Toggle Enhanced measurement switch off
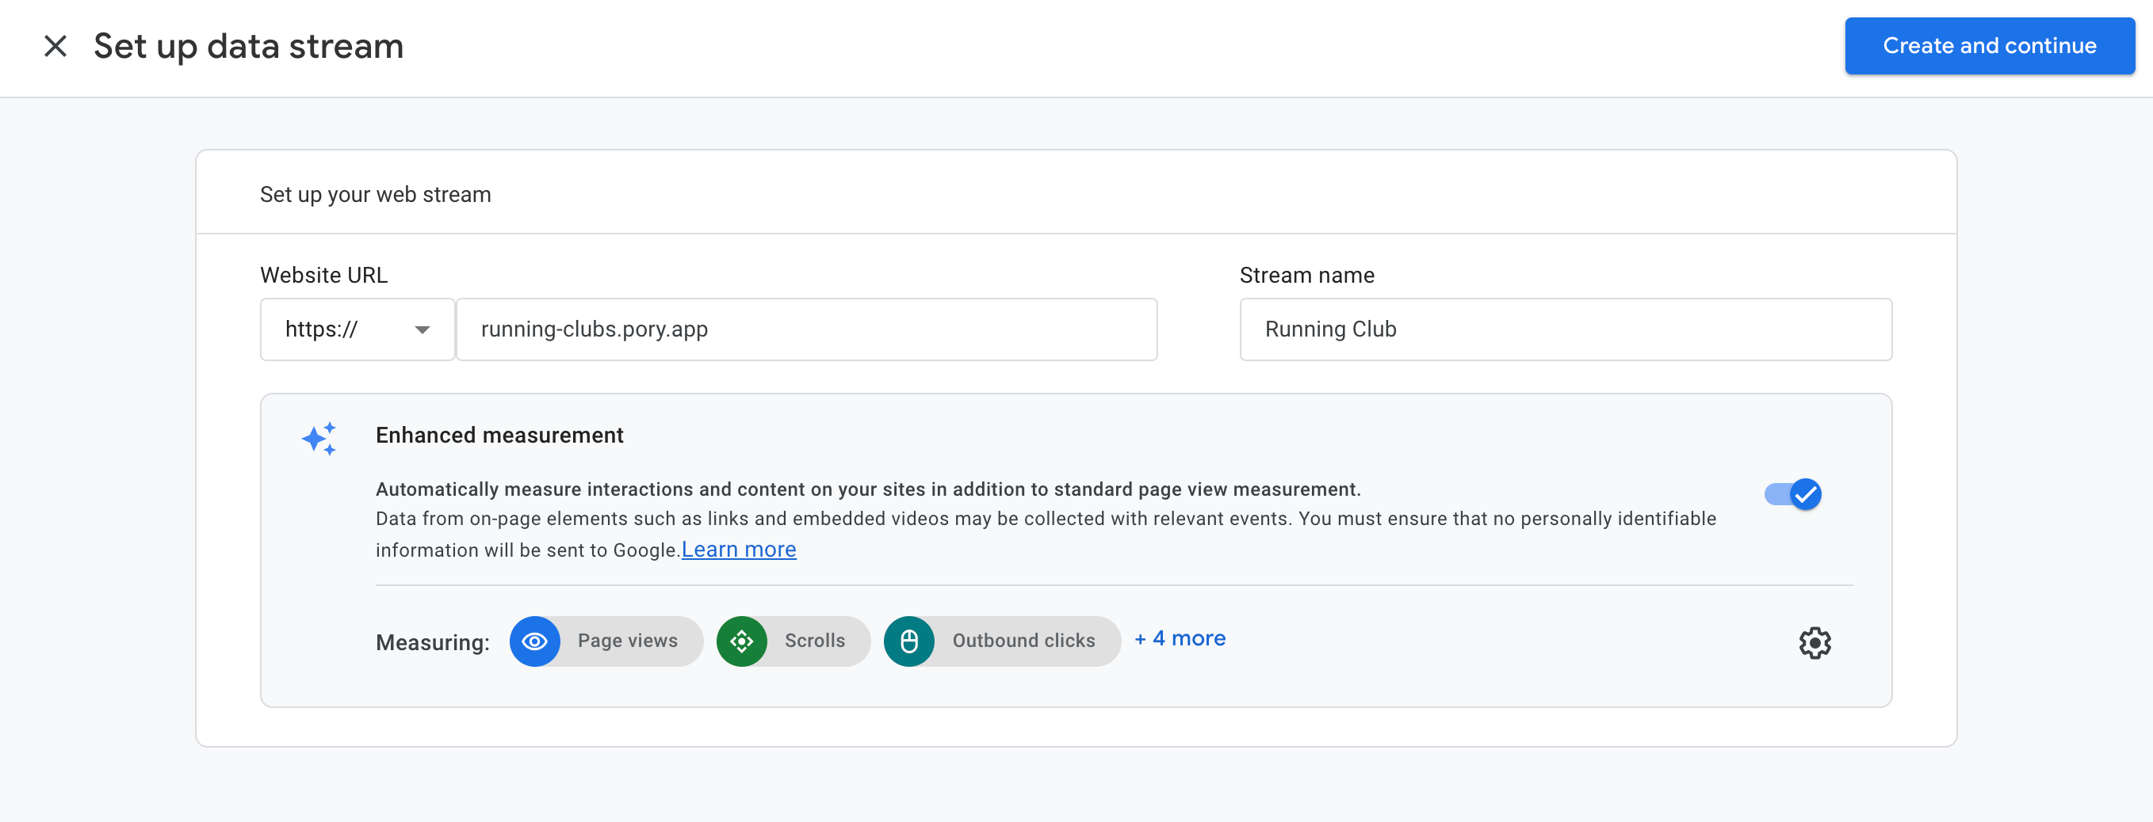This screenshot has width=2153, height=822. point(1793,494)
